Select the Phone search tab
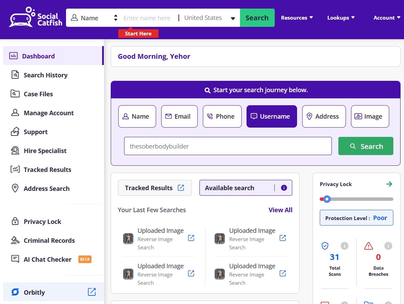 click(222, 117)
